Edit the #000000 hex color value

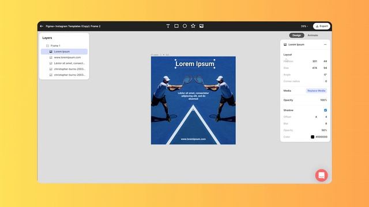[x=322, y=137]
